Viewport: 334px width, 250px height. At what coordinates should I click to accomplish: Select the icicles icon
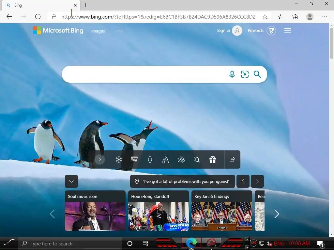tap(134, 160)
